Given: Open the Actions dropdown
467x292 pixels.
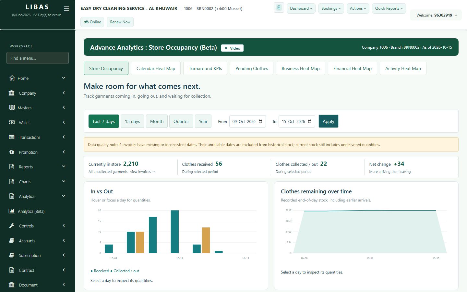Looking at the screenshot, I should point(358,8).
